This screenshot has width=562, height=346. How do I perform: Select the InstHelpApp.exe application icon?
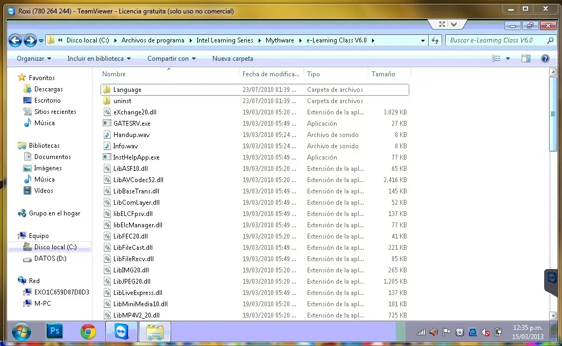(x=107, y=157)
